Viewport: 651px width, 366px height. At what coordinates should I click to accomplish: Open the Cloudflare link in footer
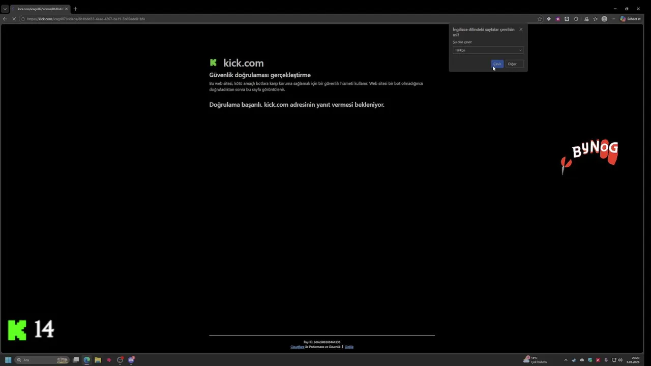[298, 347]
